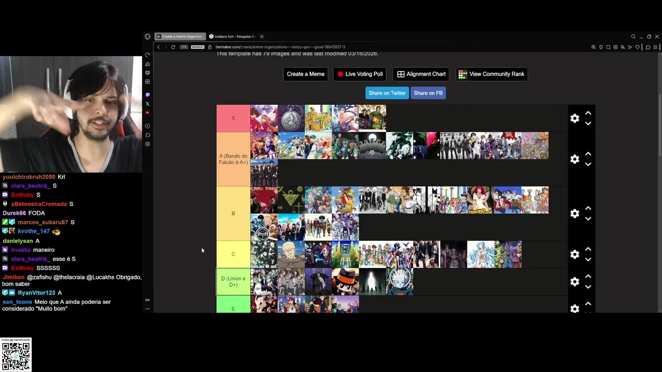Image resolution: width=662 pixels, height=372 pixels.
Task: Open the send/flow arrow icon
Action: (630, 47)
